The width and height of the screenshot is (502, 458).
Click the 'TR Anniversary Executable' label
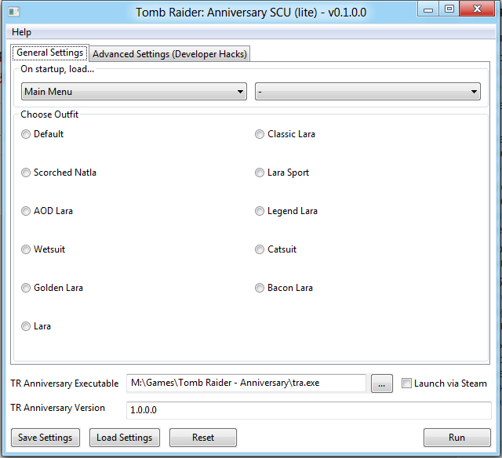tap(64, 383)
